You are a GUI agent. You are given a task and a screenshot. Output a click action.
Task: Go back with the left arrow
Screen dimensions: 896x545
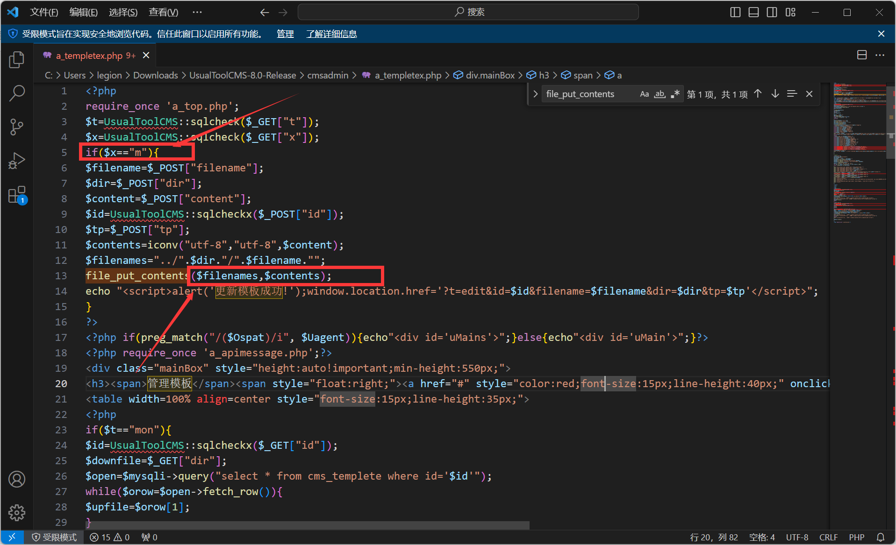pos(265,13)
